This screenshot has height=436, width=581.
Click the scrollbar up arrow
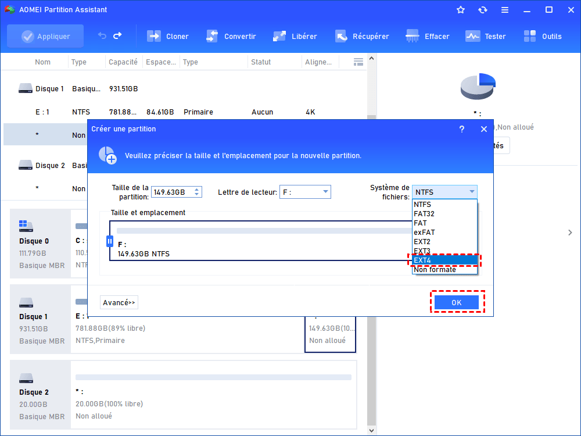click(372, 59)
